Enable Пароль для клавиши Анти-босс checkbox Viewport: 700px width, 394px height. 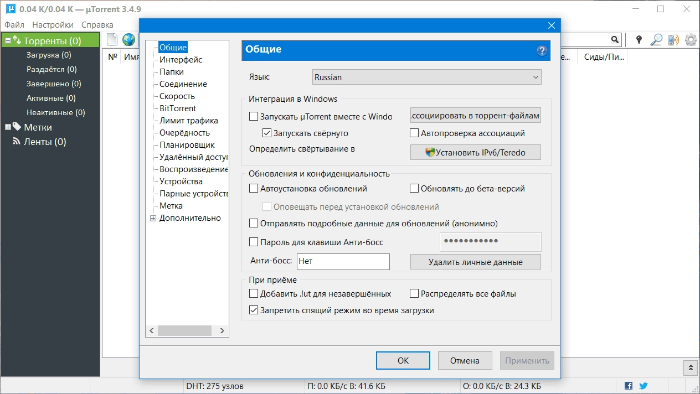click(x=254, y=242)
